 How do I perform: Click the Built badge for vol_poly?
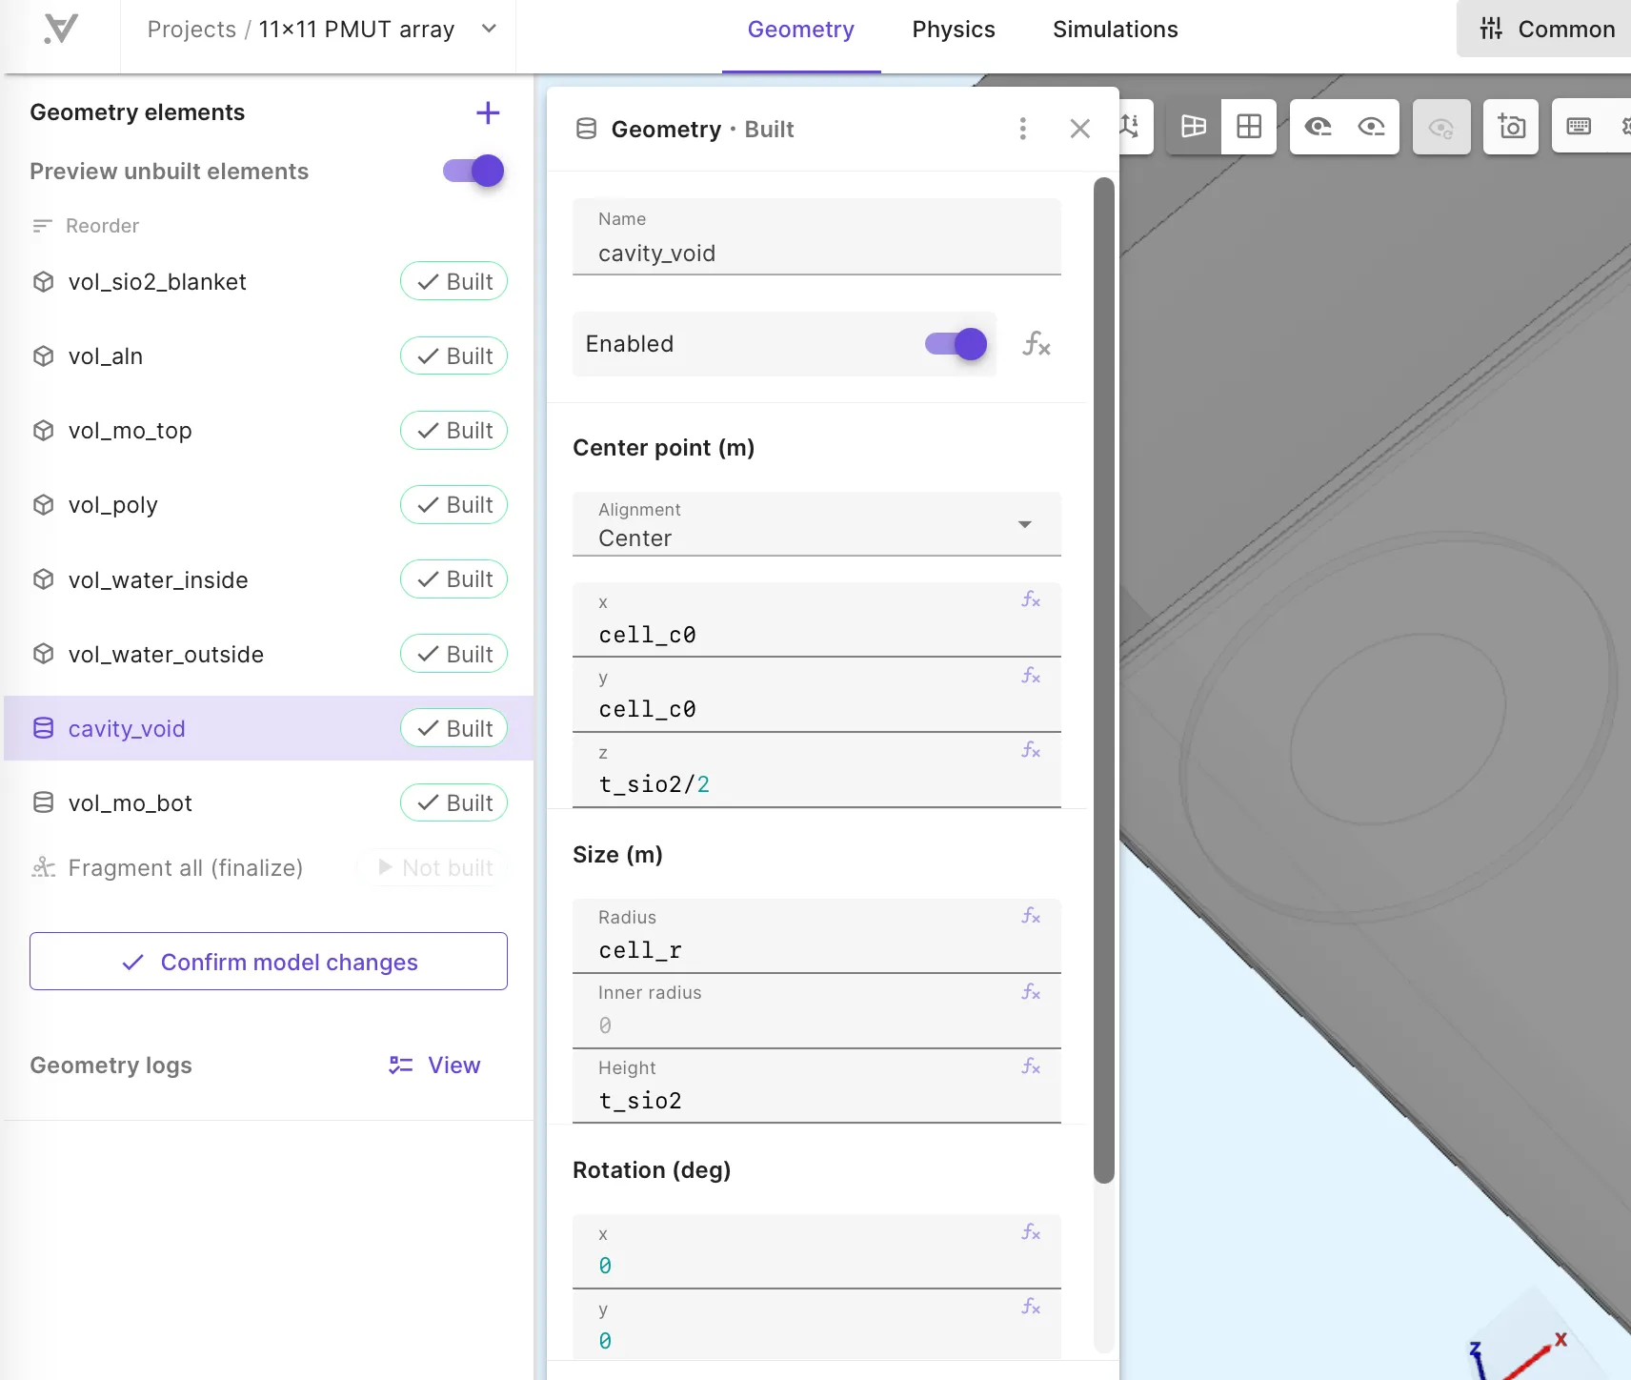pos(453,505)
